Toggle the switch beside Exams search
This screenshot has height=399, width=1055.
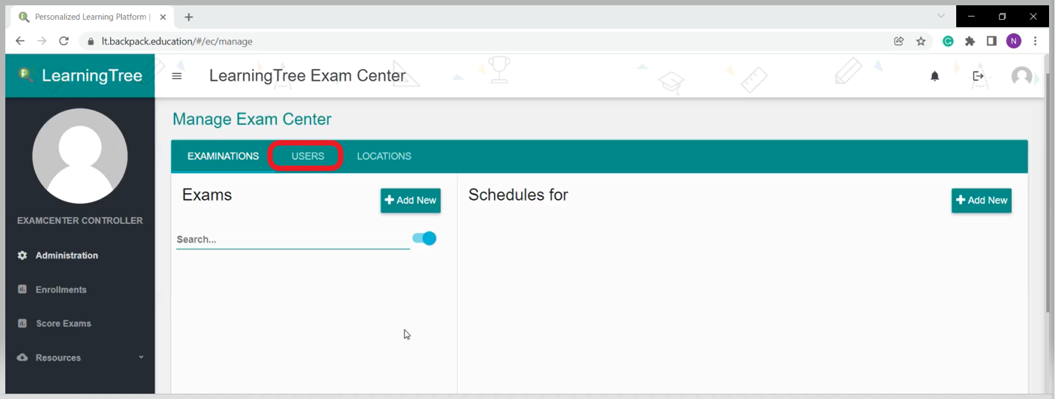(424, 238)
